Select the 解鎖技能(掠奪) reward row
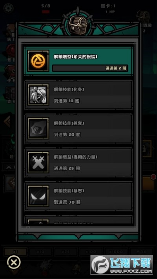 pyautogui.click(x=78, y=128)
